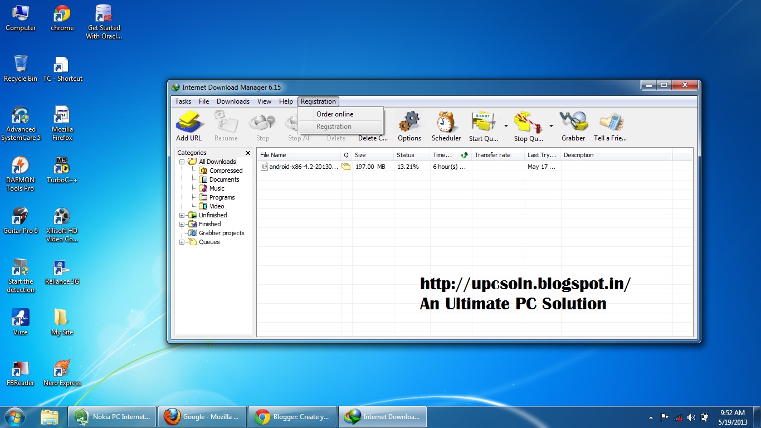Close the Categories panel
Viewport: 761px width, 428px height.
click(x=248, y=153)
